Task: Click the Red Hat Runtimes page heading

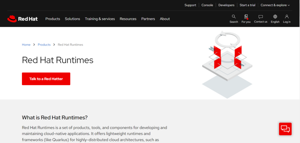Action: pos(58,60)
